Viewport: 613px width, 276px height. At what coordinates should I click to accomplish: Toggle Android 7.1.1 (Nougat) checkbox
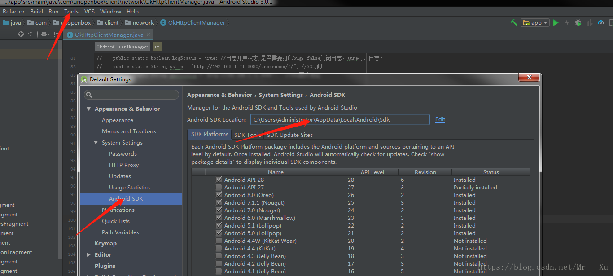pyautogui.click(x=219, y=202)
